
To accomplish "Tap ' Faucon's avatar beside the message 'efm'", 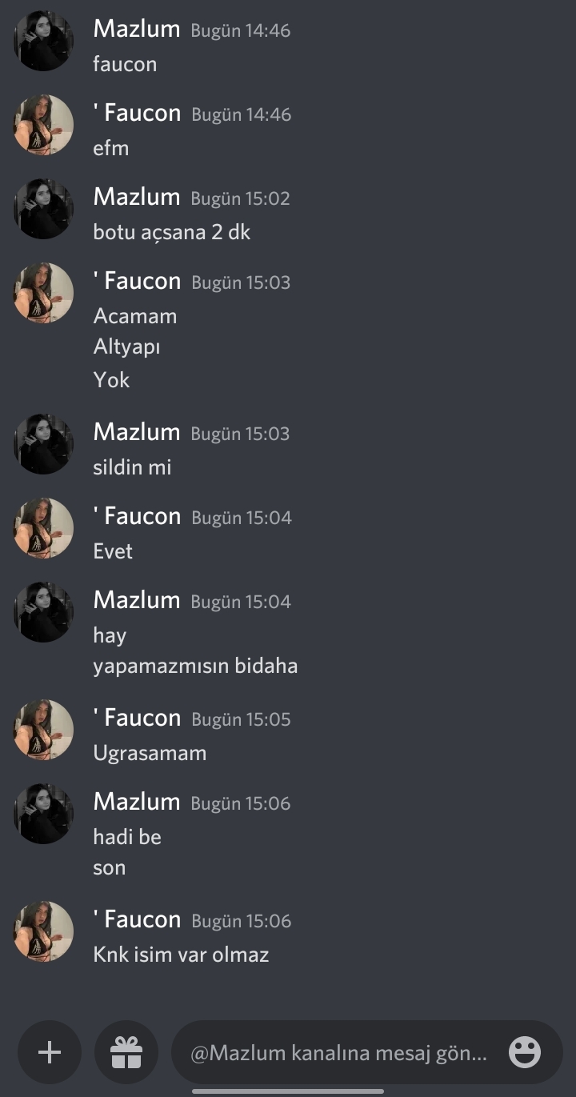I will (44, 125).
